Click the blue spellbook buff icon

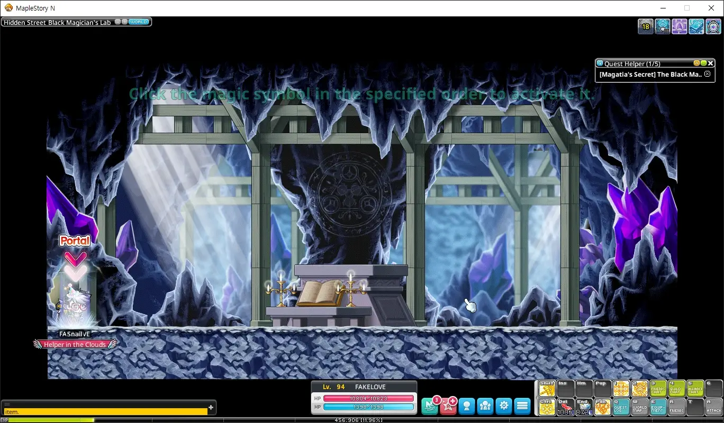pos(696,26)
